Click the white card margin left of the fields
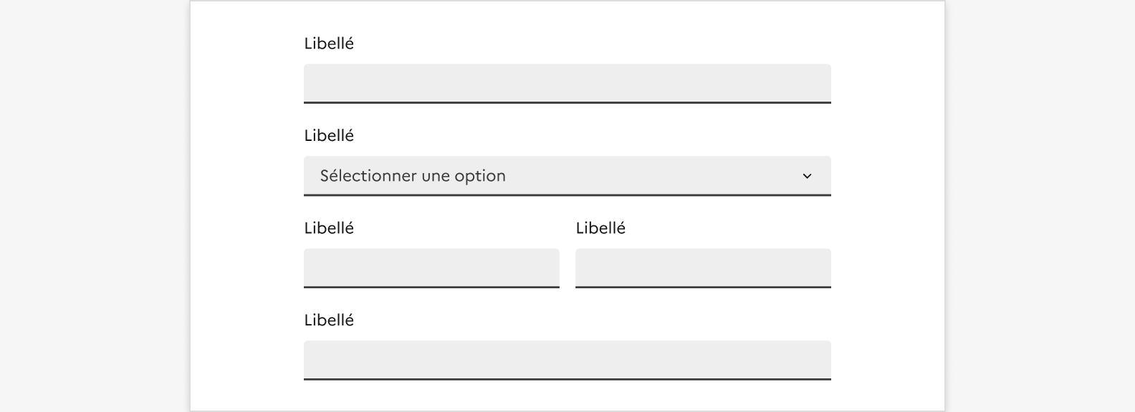Screen dimensions: 1135x412 click(x=247, y=206)
